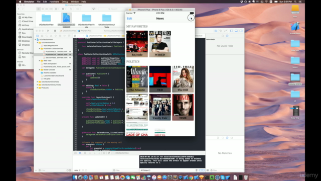The width and height of the screenshot is (321, 181).
Task: Select the Media library icon in Xcode
Action: tap(232, 138)
